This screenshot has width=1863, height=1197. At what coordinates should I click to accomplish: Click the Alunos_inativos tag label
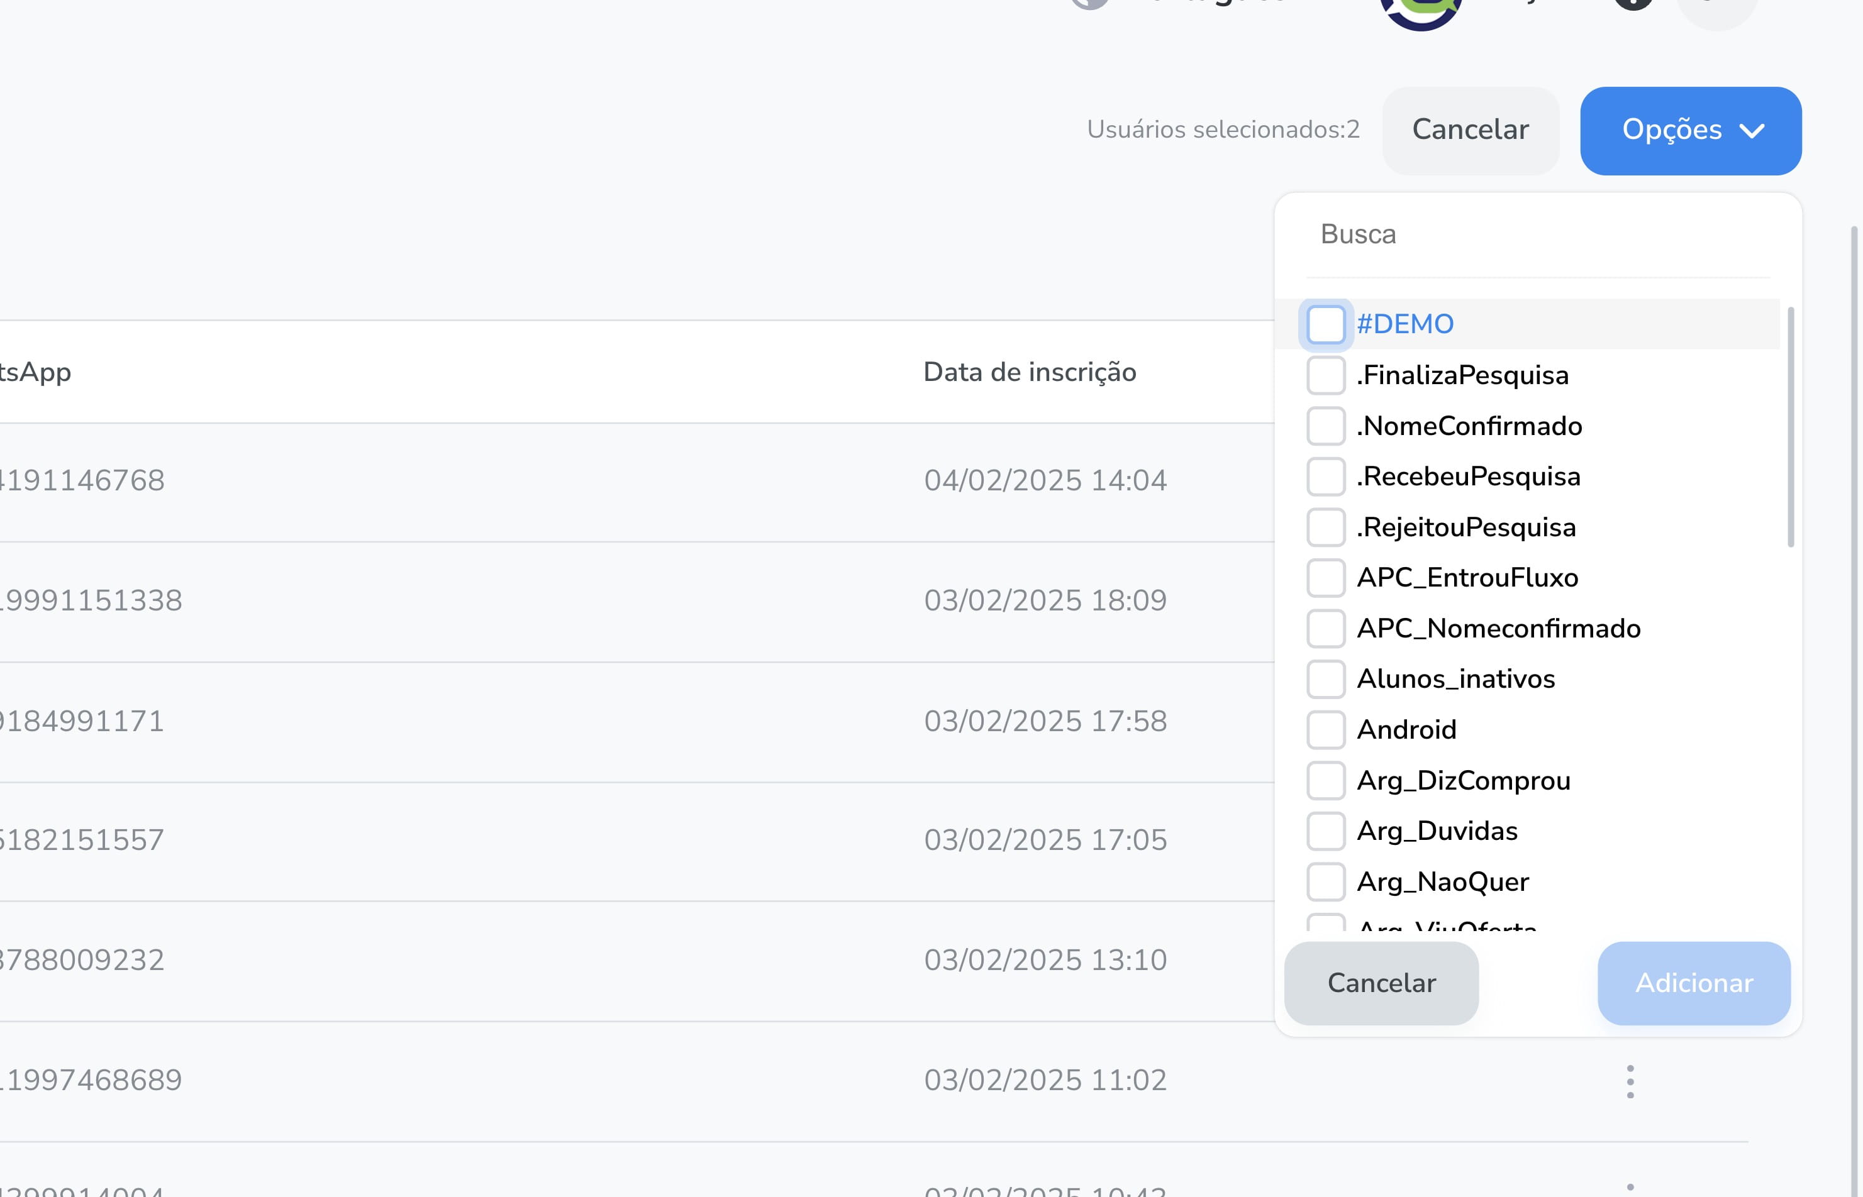coord(1455,680)
